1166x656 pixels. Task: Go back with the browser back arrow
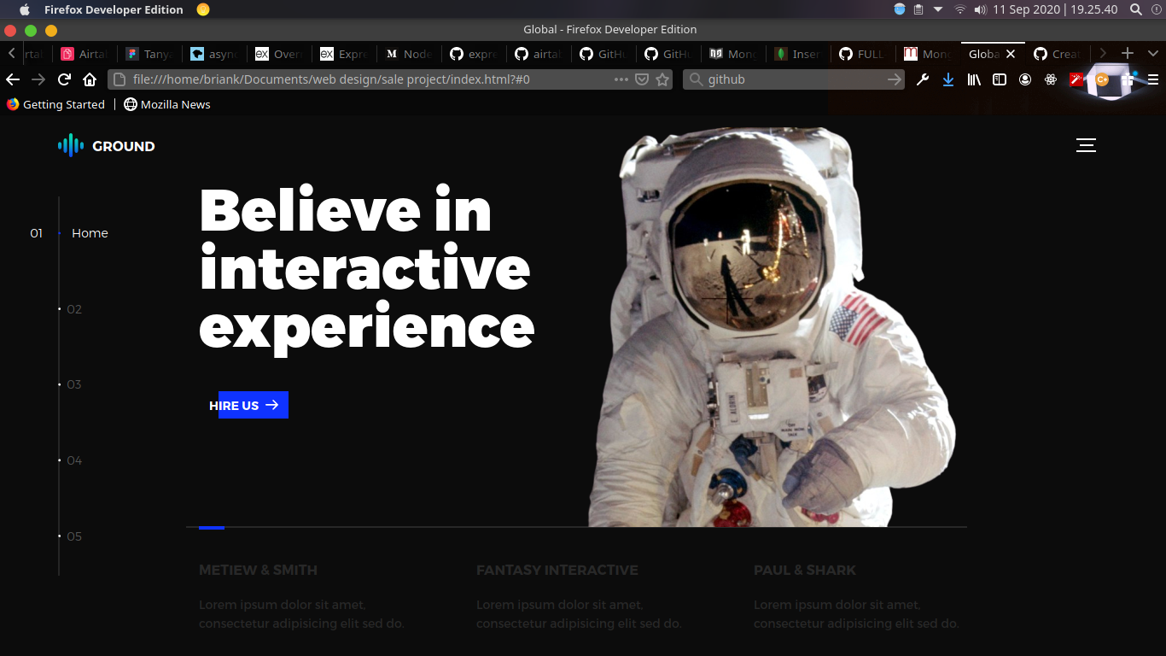(x=12, y=79)
